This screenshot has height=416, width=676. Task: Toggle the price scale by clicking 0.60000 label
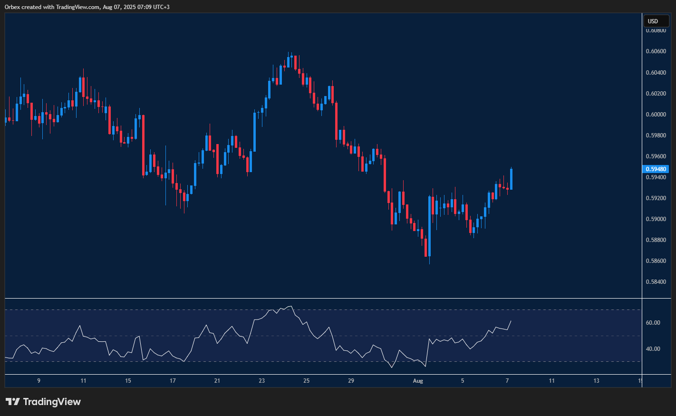click(657, 114)
